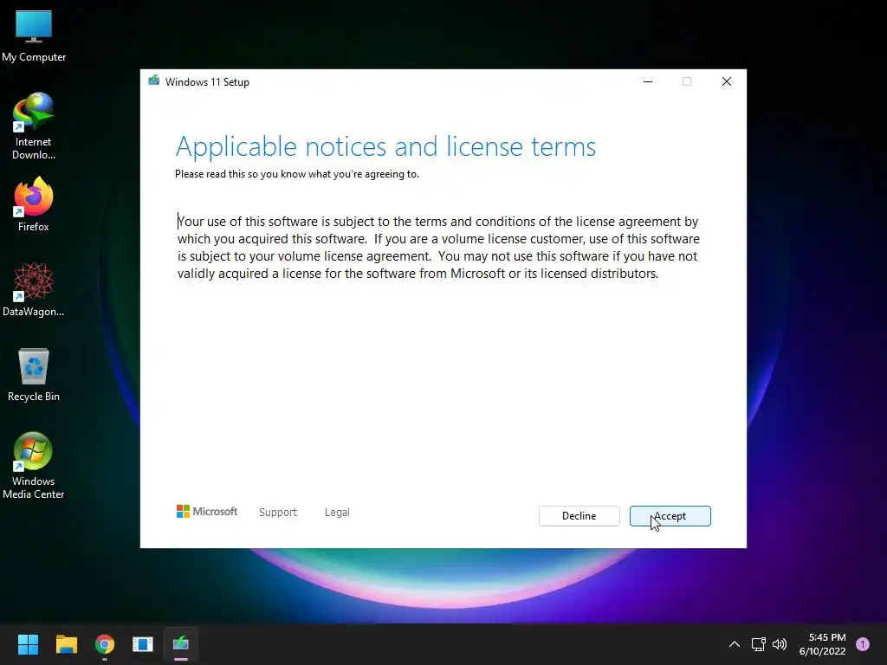Select the Windows Media Center shortcut

(x=34, y=465)
